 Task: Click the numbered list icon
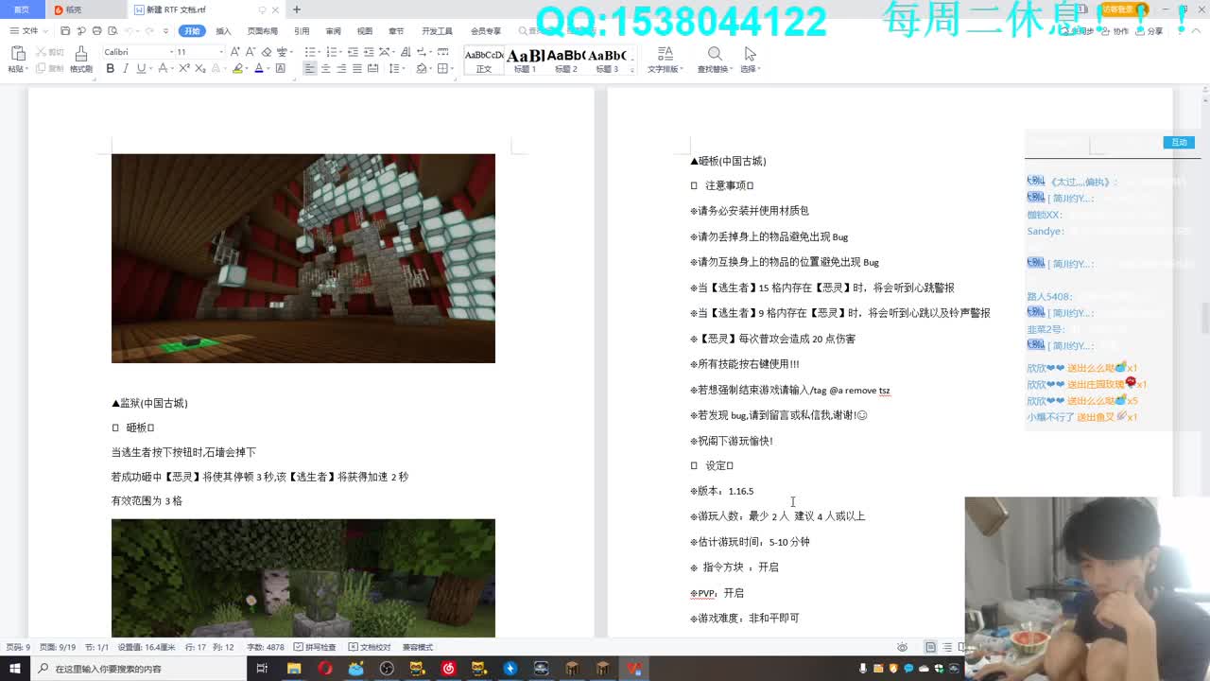331,52
